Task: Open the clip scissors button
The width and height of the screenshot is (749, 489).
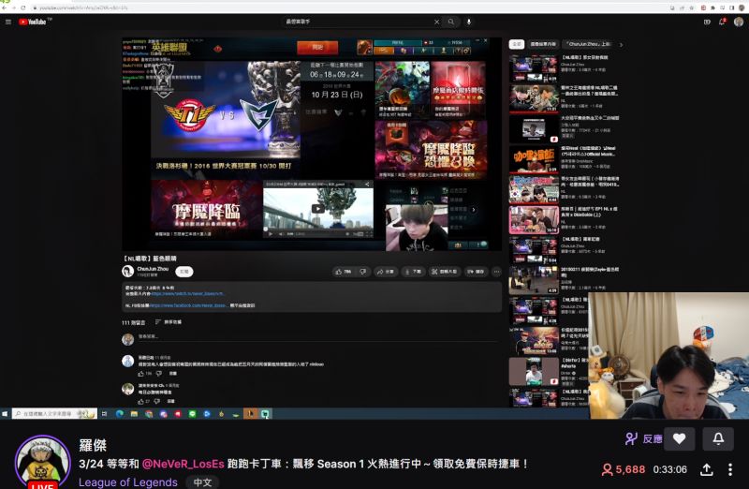Action: (444, 272)
